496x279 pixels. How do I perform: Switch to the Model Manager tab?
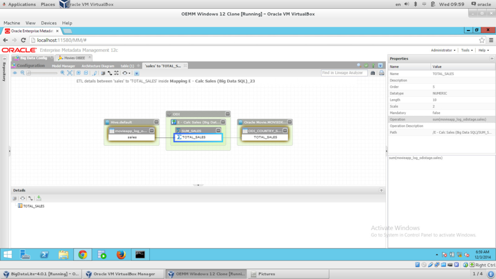pyautogui.click(x=63, y=66)
